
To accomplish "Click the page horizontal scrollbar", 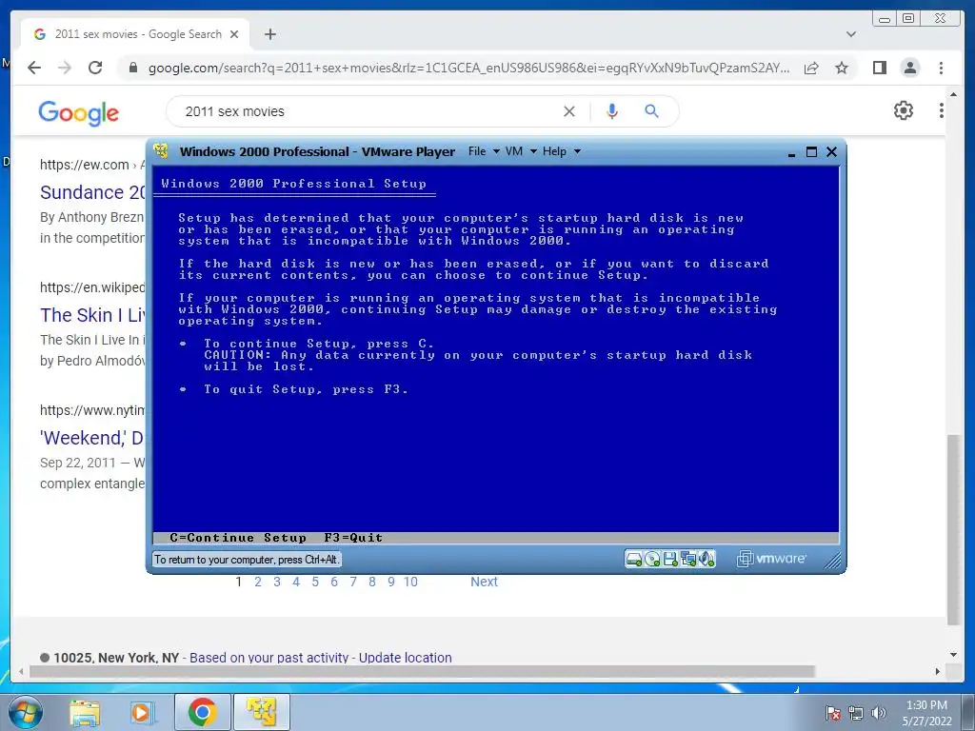I will [422, 671].
